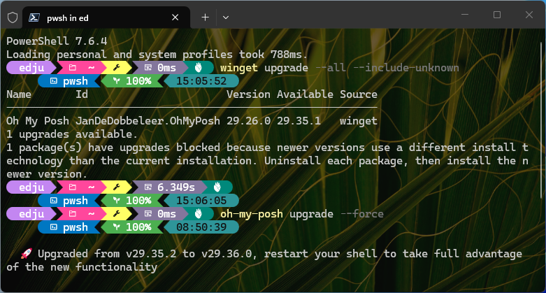
Task: Maximize the terminal window
Action: (x=497, y=15)
